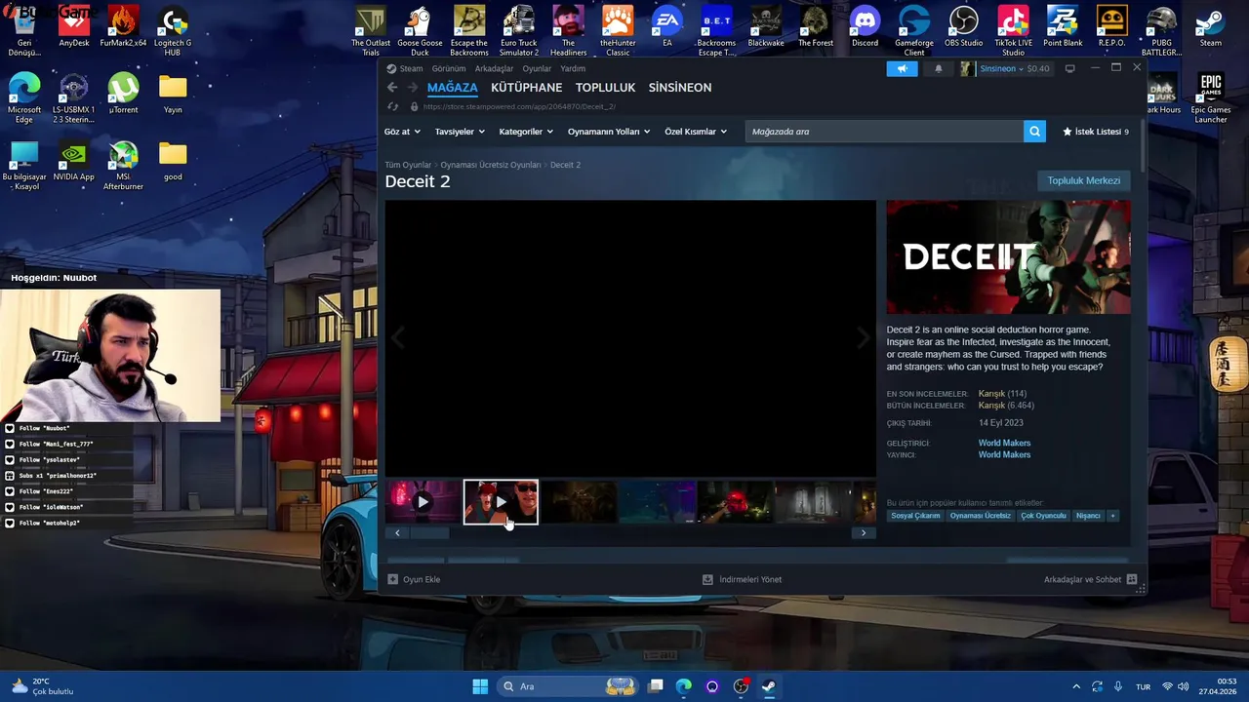Open Arkadaşlar ve Sohbet panel

tap(1090, 579)
